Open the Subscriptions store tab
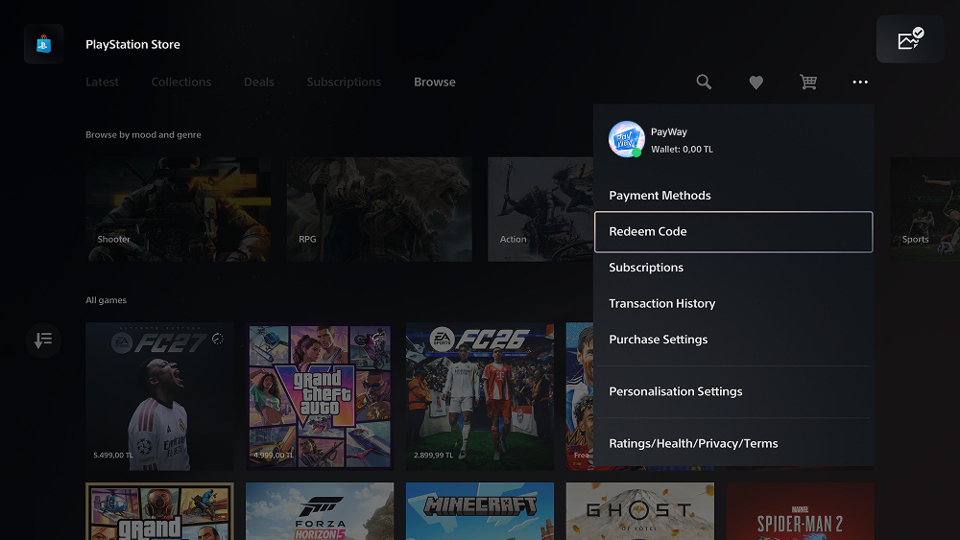The image size is (960, 540). coord(344,82)
